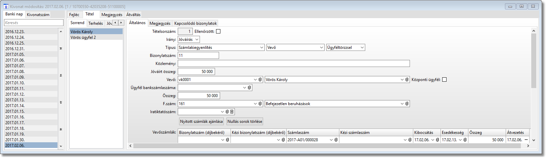Select Vörös ügyfel 2 in item list

(96, 37)
